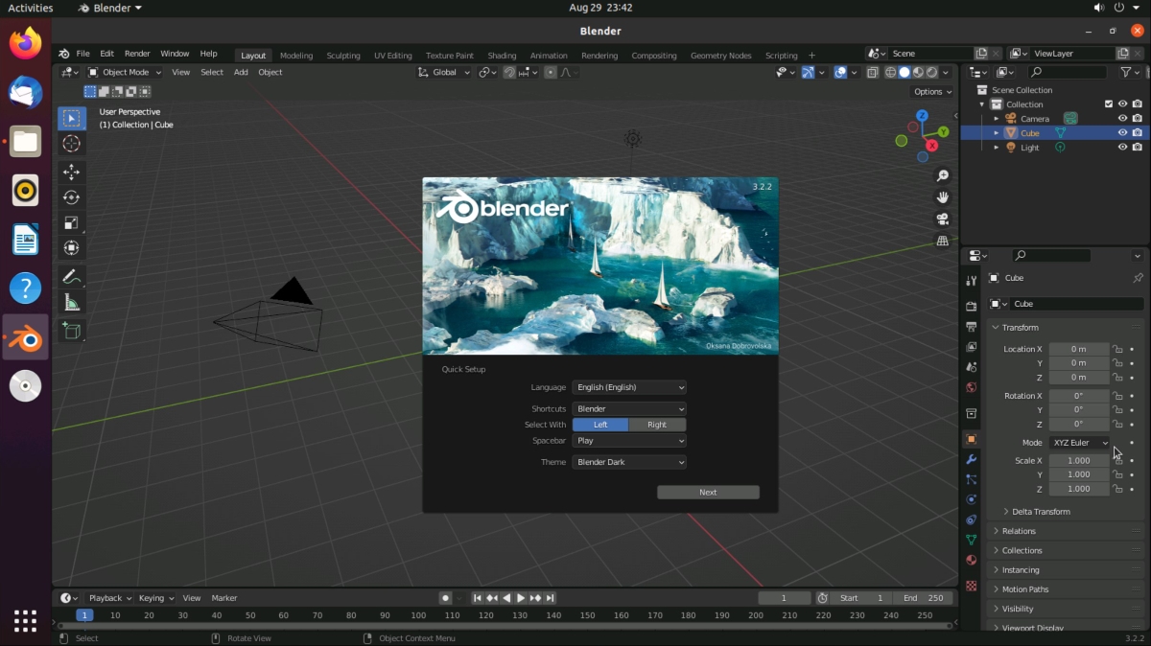
Task: Click the Location X value field
Action: click(x=1079, y=349)
